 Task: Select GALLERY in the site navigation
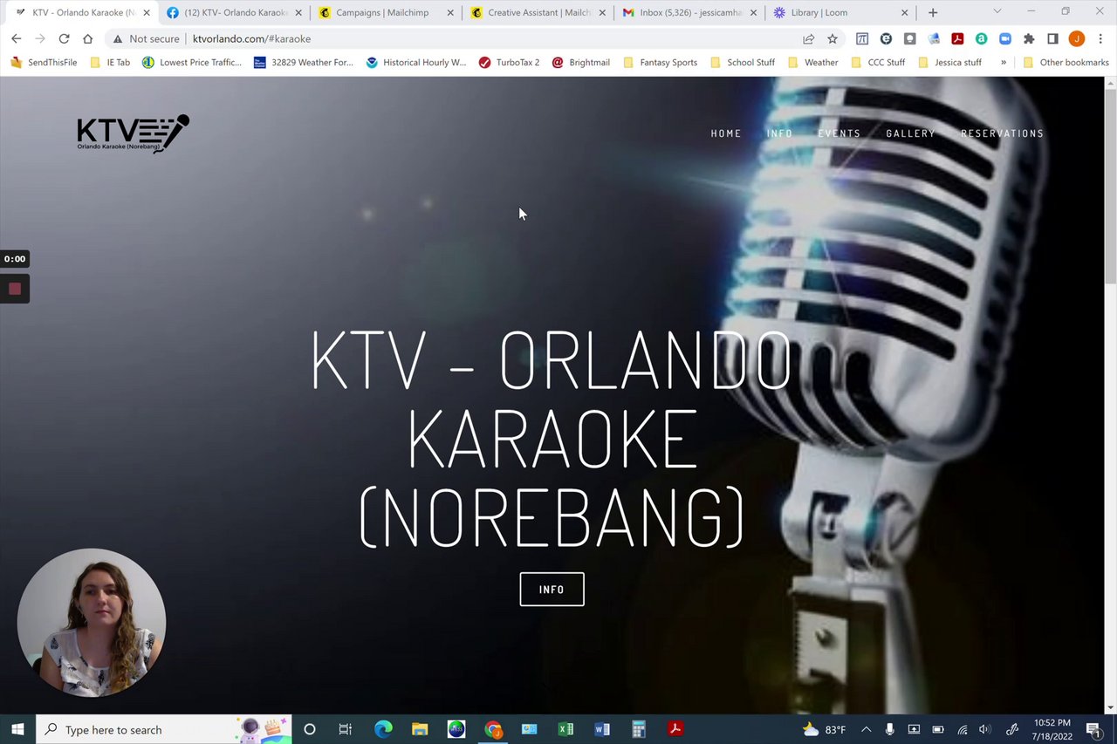pyautogui.click(x=910, y=133)
